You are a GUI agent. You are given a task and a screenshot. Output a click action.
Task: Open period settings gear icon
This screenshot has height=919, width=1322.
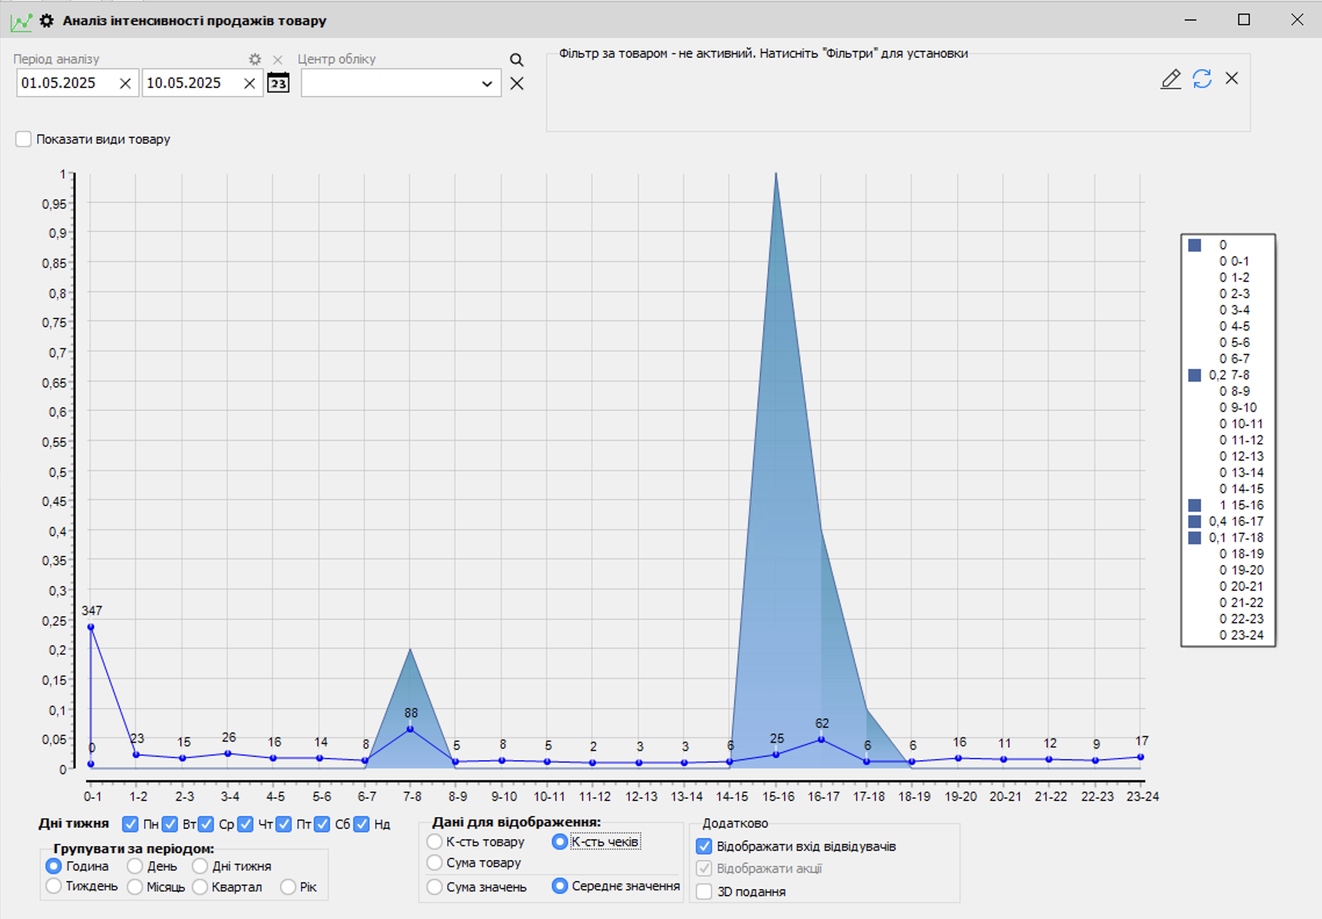click(254, 59)
